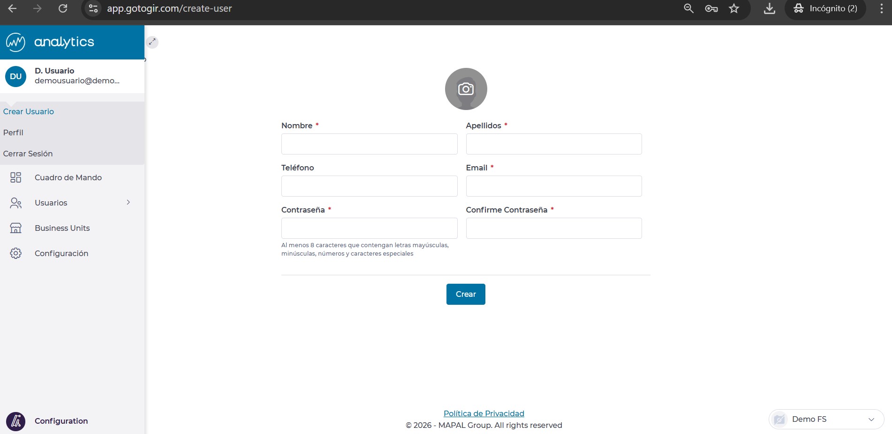Open the Perfil menu item

click(13, 132)
